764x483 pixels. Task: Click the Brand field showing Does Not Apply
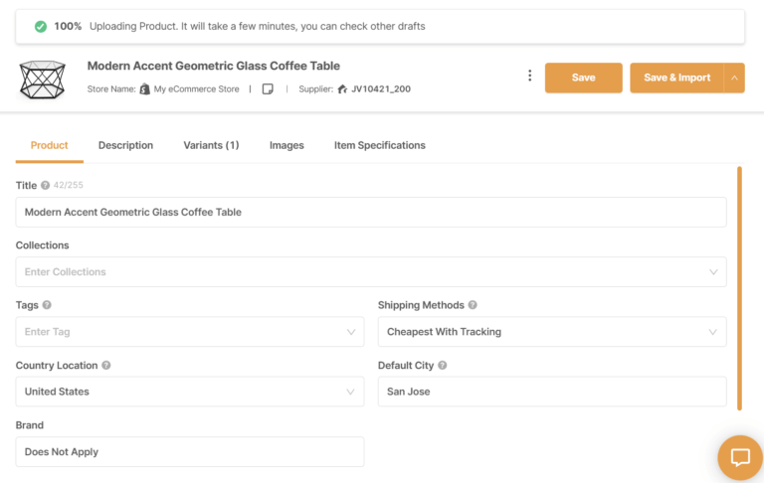tap(190, 452)
